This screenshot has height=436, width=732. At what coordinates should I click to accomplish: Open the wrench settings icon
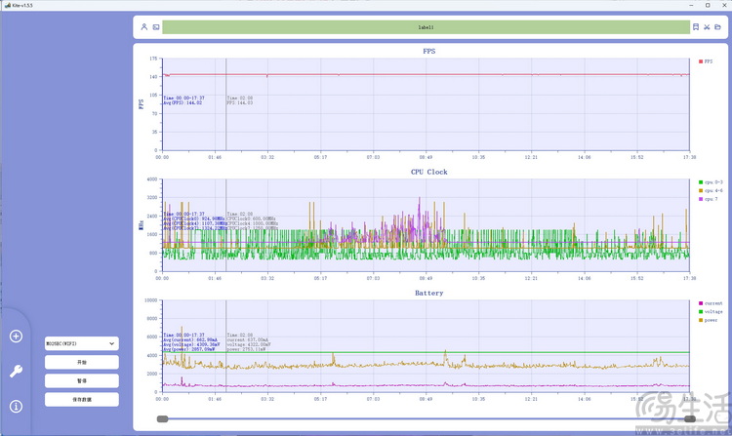point(16,372)
